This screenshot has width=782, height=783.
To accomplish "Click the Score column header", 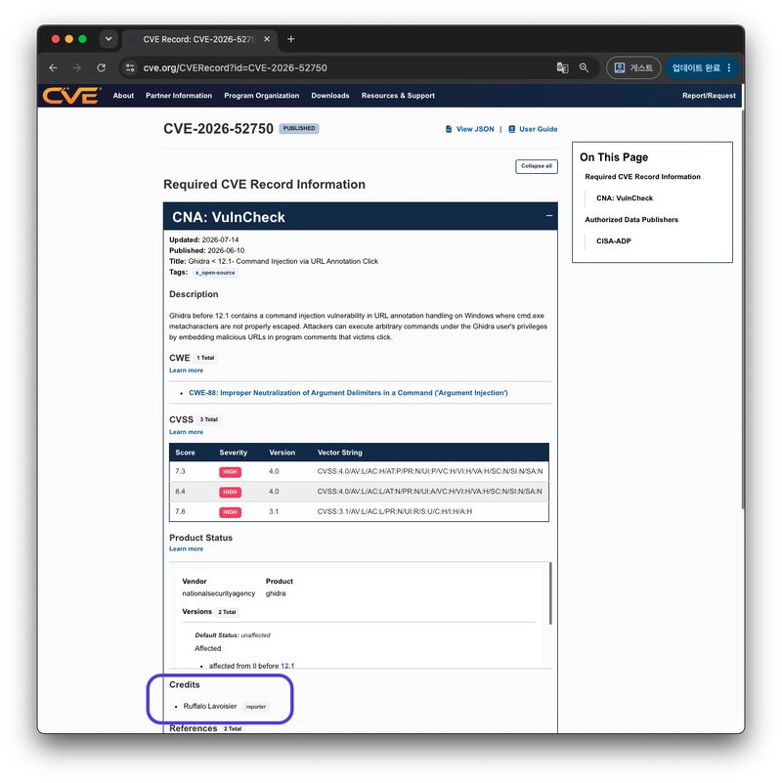I will click(x=186, y=453).
